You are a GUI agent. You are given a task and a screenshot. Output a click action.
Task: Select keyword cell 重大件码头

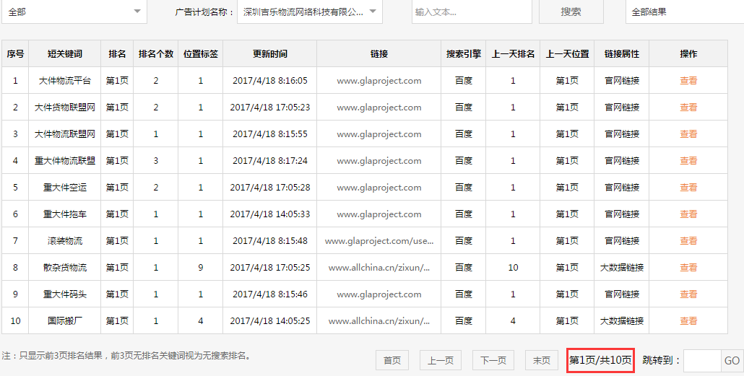point(65,294)
